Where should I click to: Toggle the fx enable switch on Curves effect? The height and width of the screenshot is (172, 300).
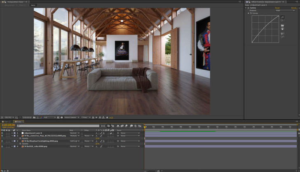pyautogui.click(x=248, y=8)
